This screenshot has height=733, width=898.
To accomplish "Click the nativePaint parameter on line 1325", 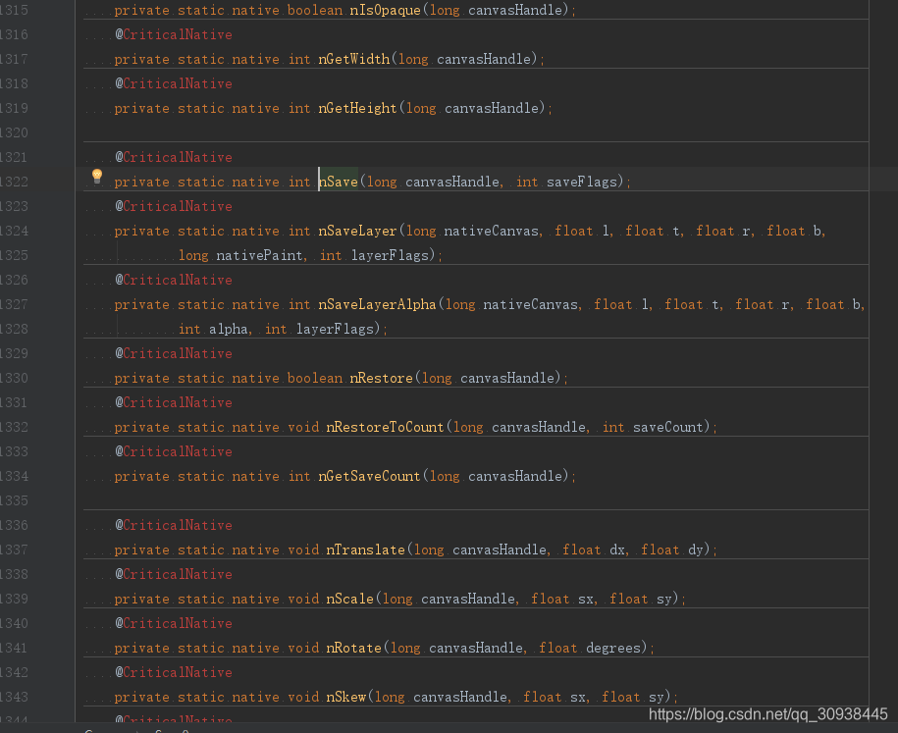I will [259, 255].
